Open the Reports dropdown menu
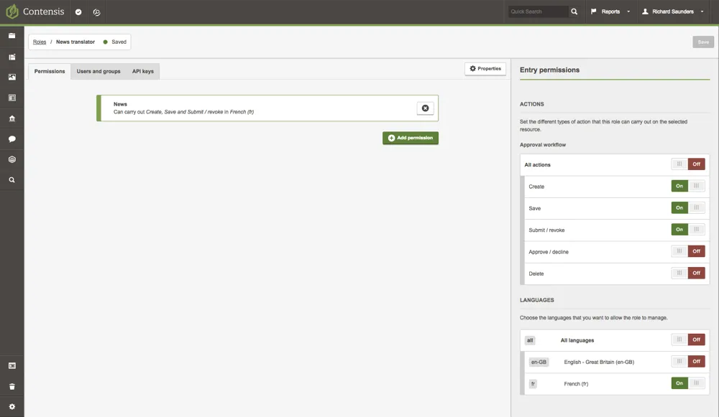 [610, 11]
